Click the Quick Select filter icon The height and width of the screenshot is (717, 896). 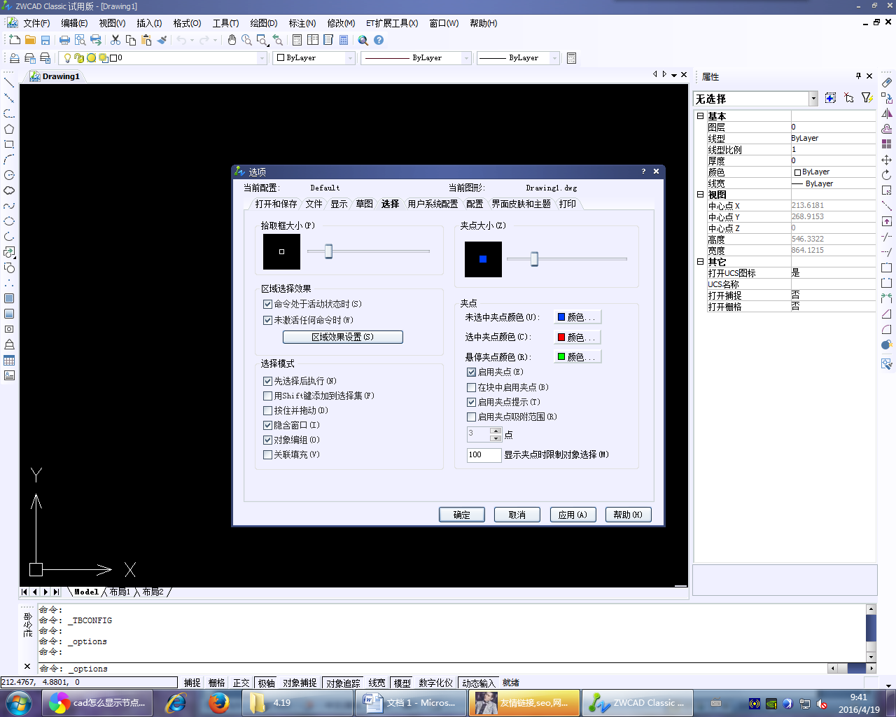[x=867, y=98]
